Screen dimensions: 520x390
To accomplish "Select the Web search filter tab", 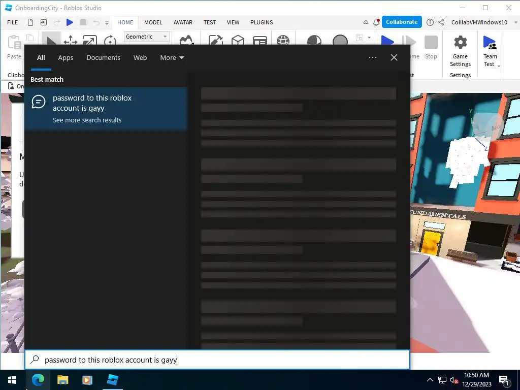I will pos(140,58).
